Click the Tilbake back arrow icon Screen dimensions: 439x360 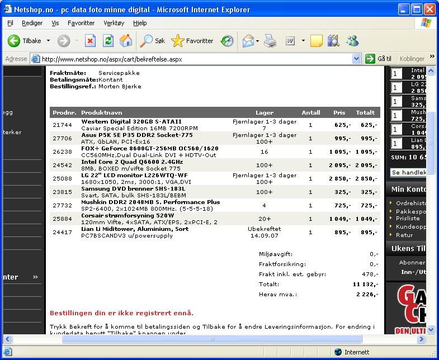coord(14,41)
